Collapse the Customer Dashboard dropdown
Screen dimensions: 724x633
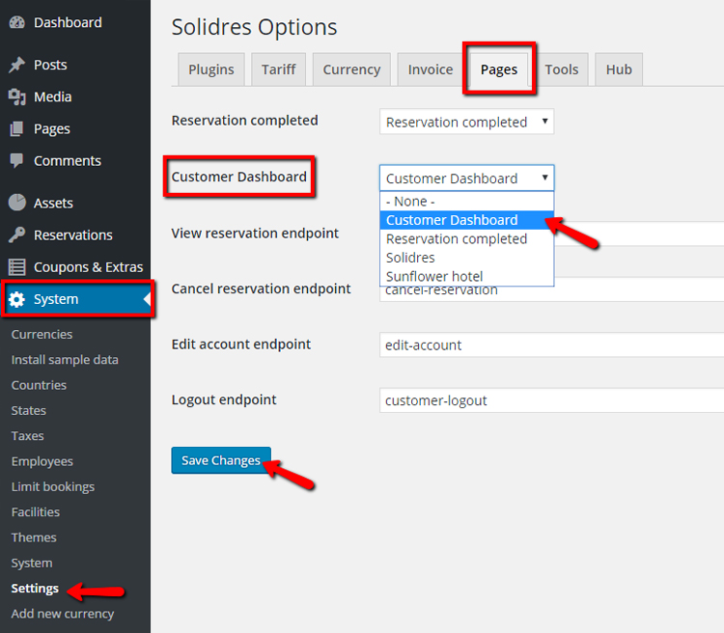coord(466,179)
